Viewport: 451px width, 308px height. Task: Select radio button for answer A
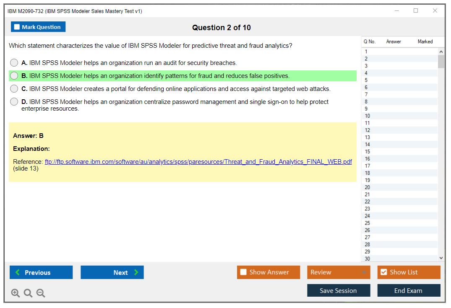(14, 63)
